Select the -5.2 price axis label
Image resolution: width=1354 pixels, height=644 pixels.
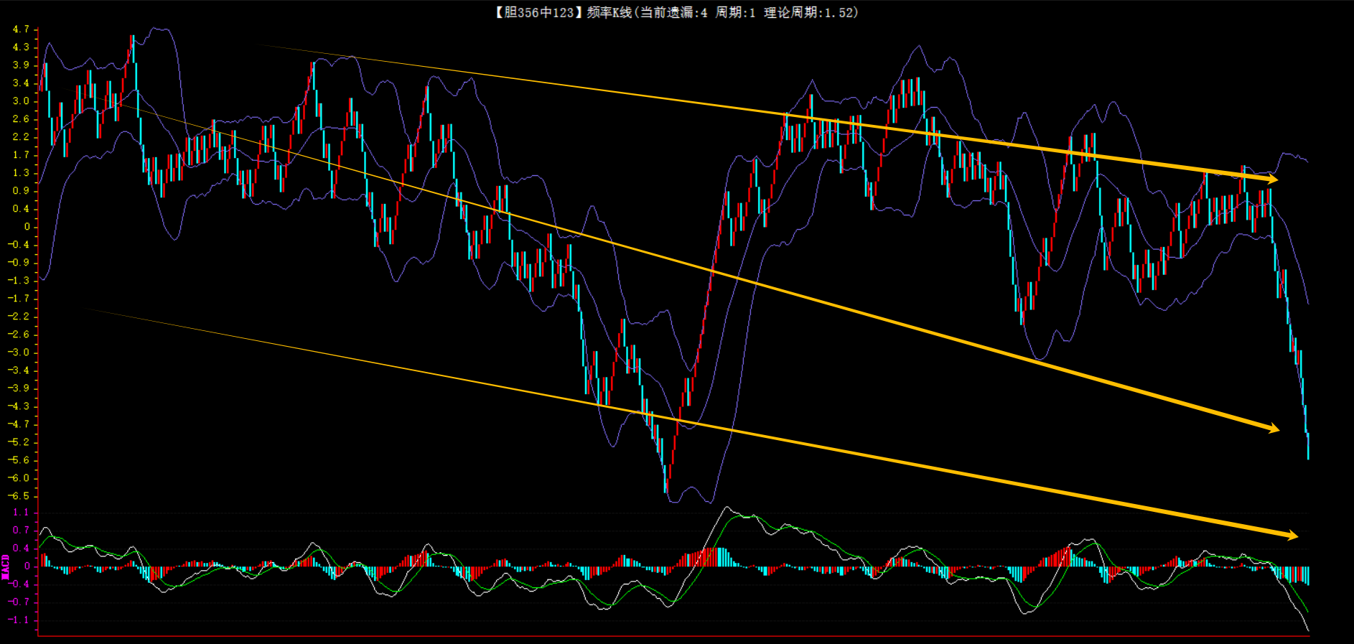[19, 442]
